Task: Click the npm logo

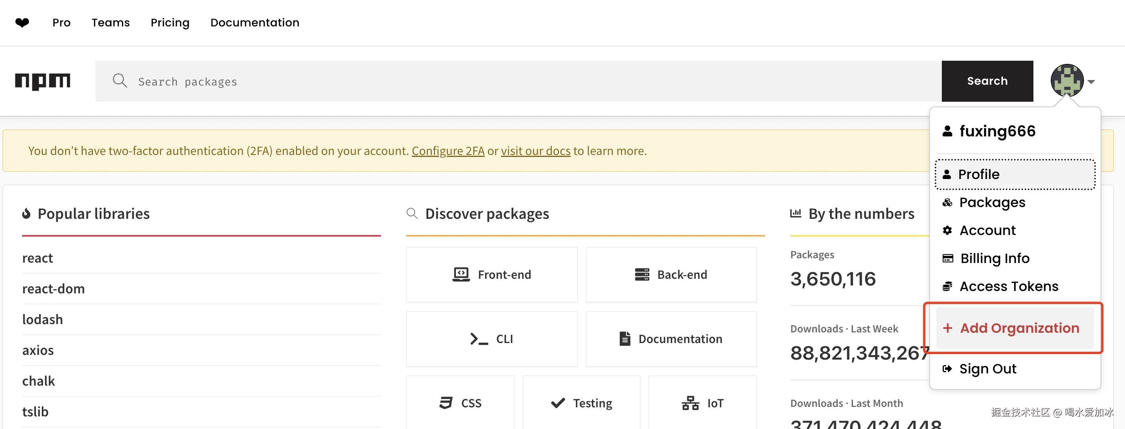Action: [42, 81]
